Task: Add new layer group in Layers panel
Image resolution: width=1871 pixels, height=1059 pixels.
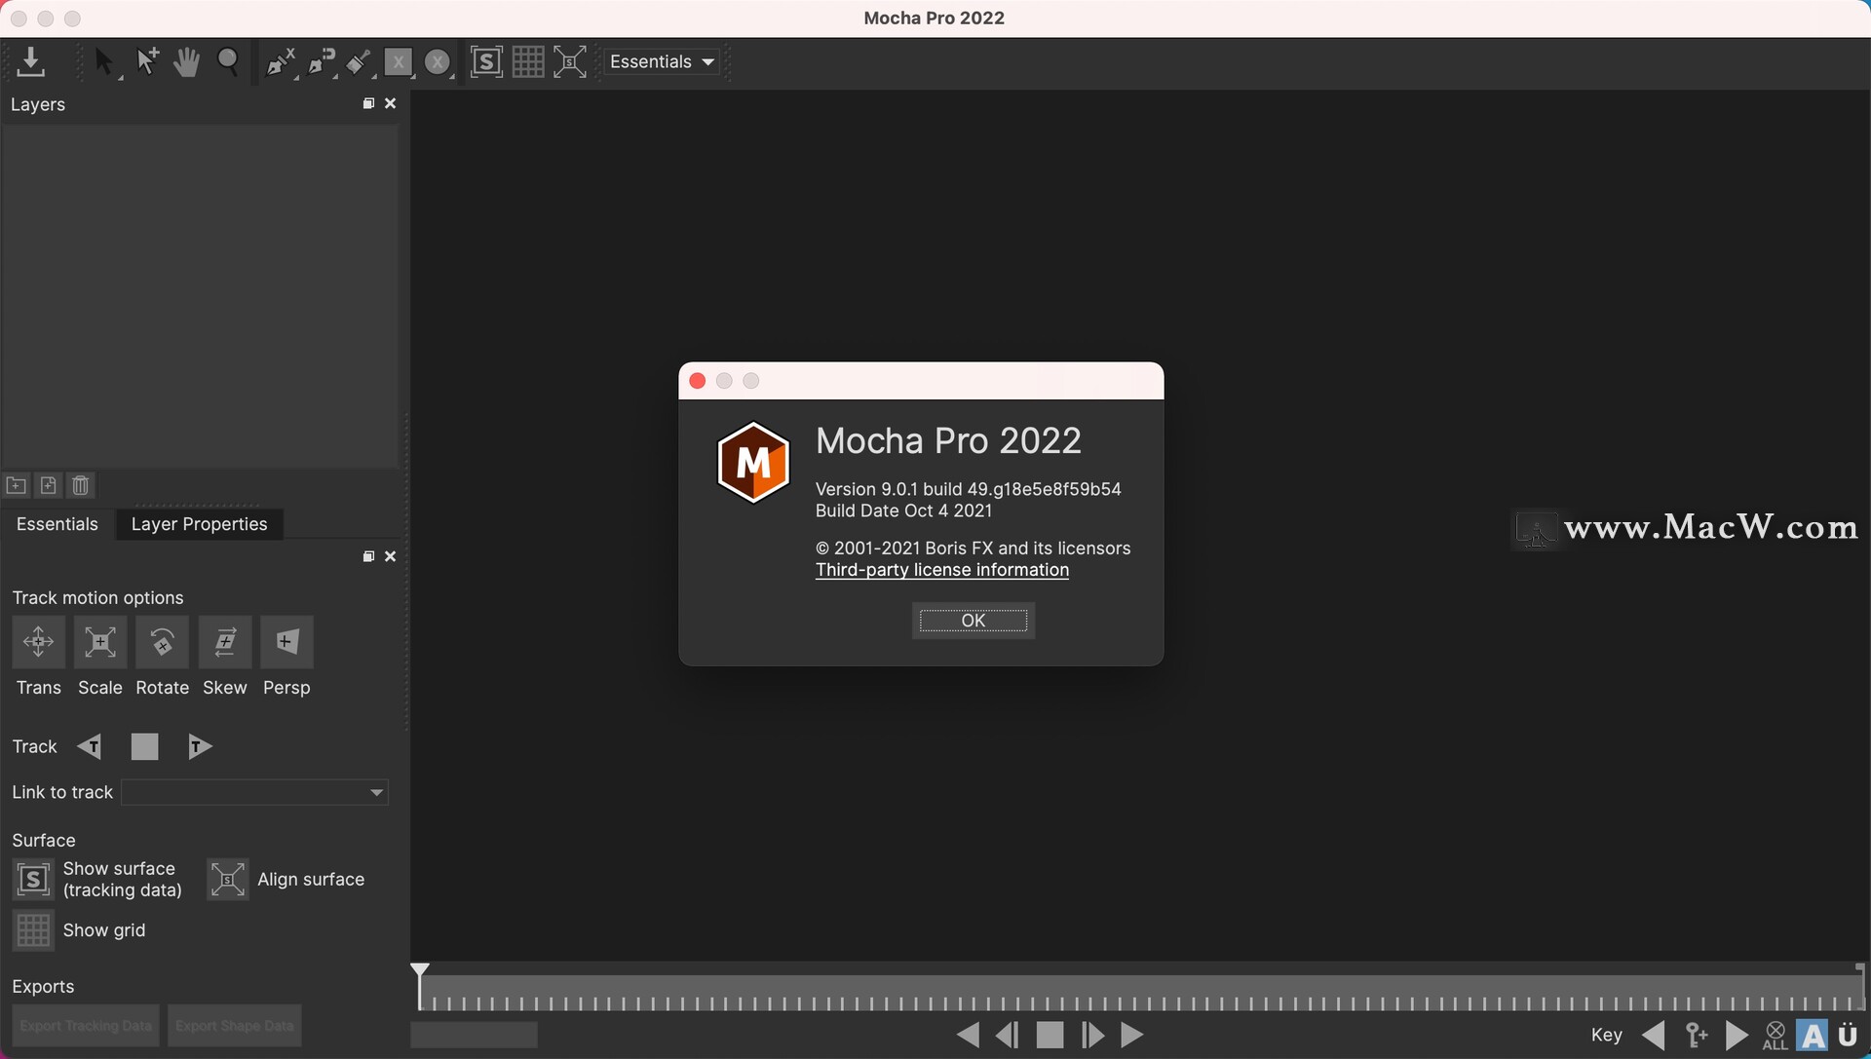Action: pyautogui.click(x=17, y=485)
